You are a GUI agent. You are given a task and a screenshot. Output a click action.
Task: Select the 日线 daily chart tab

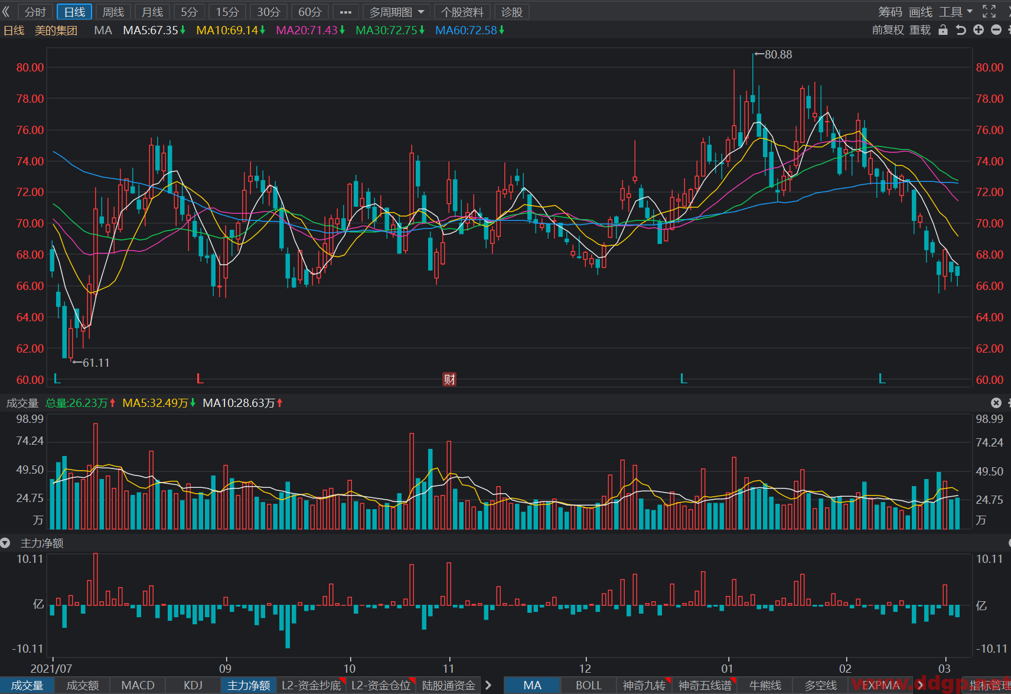pyautogui.click(x=74, y=12)
